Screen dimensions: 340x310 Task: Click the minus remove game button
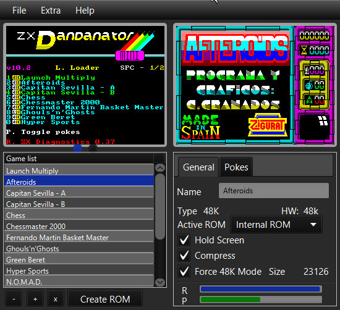point(14,299)
